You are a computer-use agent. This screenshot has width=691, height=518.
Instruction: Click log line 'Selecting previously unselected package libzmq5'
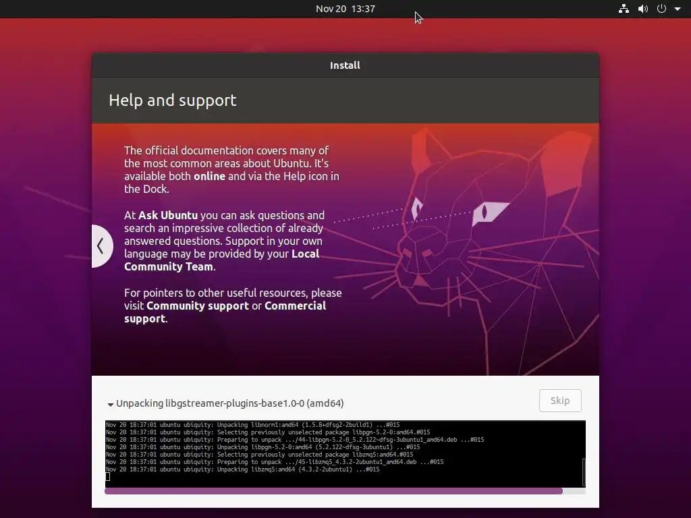point(260,455)
